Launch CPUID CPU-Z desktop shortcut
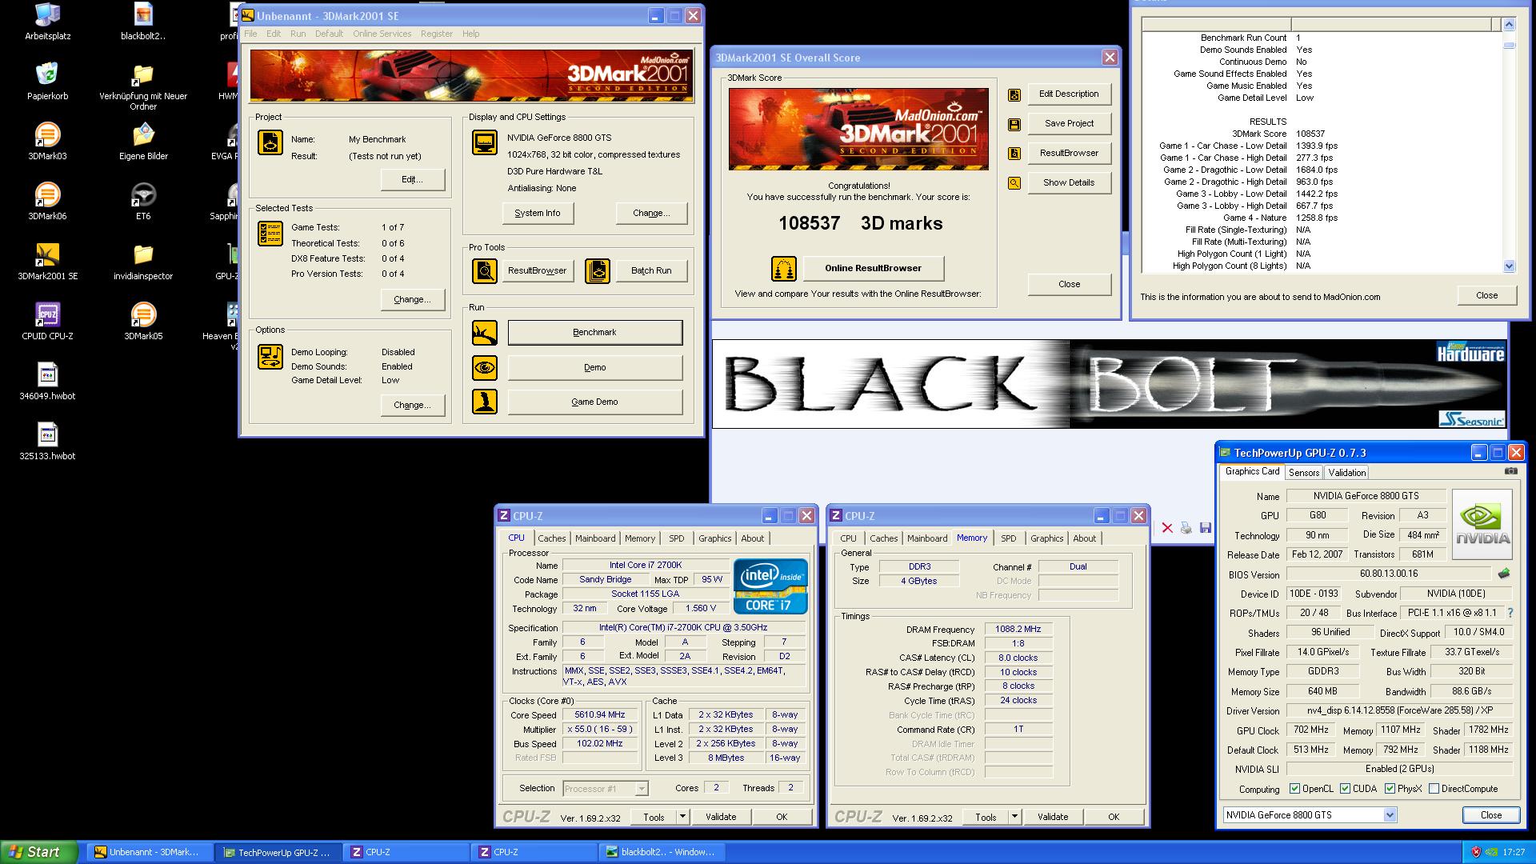The width and height of the screenshot is (1536, 864). click(47, 322)
